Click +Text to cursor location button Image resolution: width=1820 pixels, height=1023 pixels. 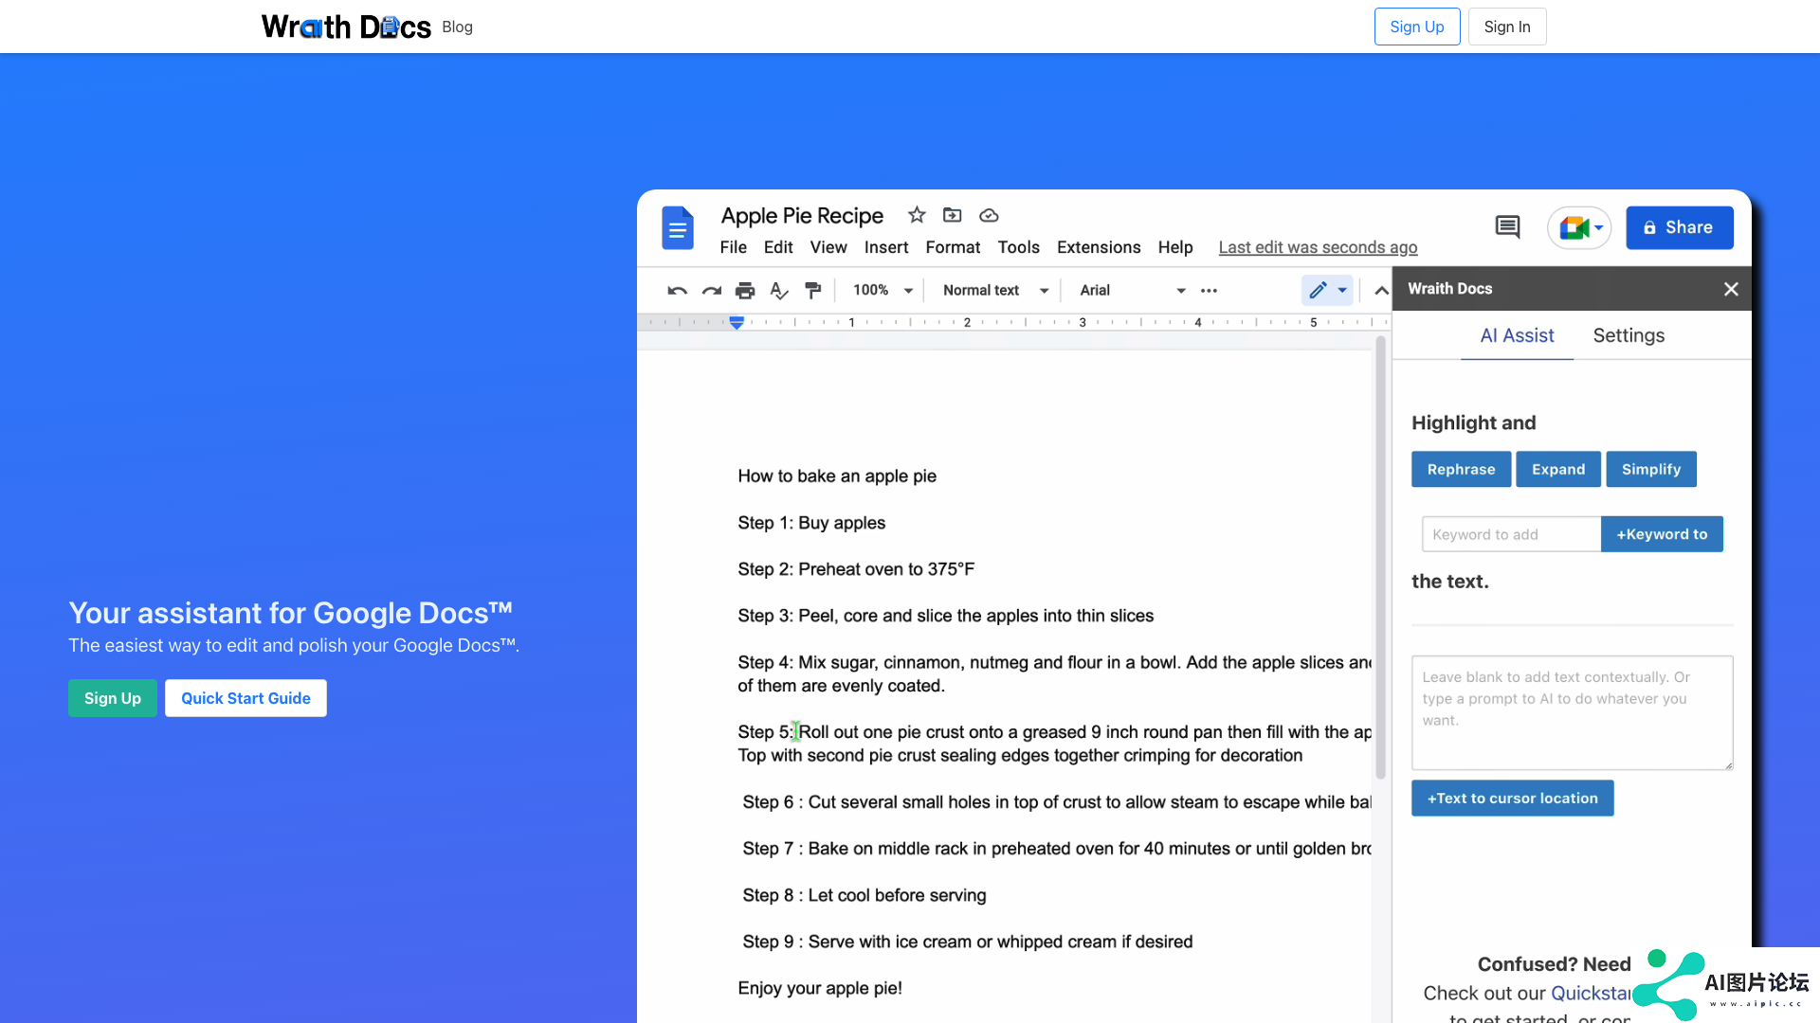pyautogui.click(x=1512, y=799)
